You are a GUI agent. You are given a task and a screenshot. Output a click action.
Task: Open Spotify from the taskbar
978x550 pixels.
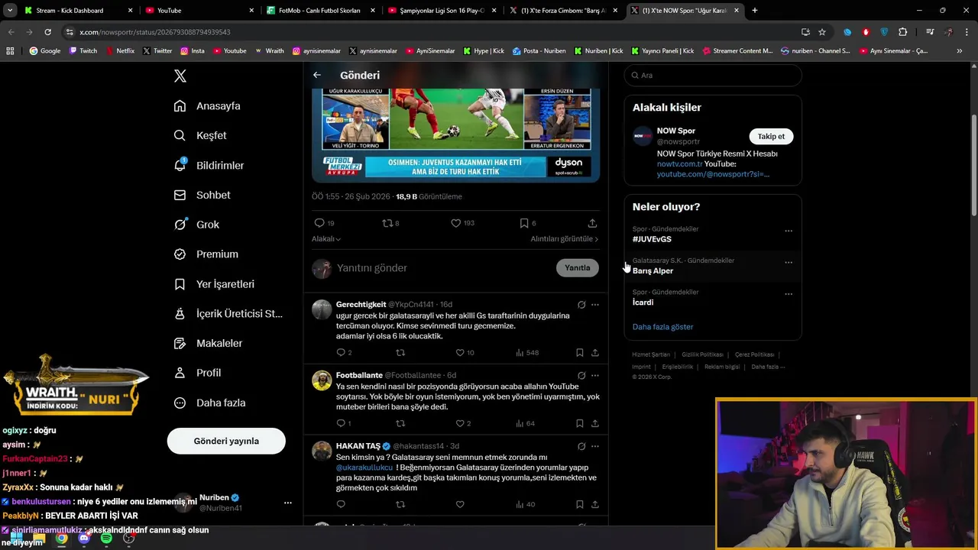pos(106,539)
